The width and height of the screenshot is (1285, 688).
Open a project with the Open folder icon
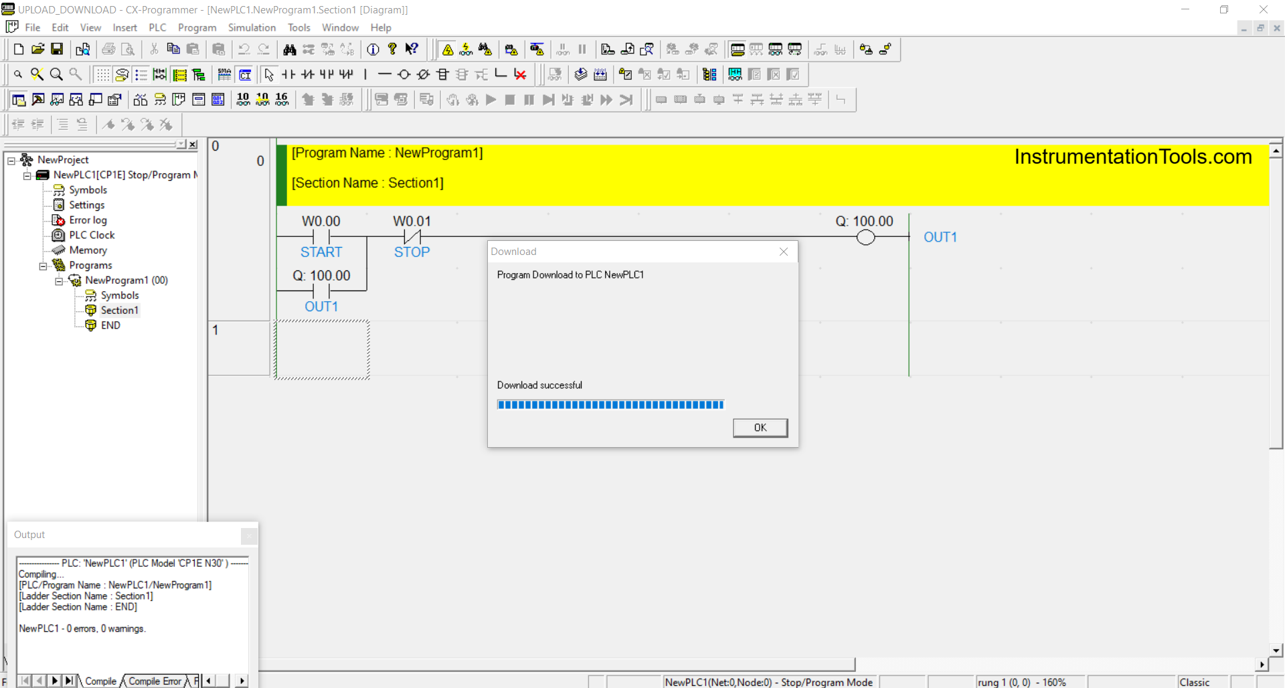[38, 49]
